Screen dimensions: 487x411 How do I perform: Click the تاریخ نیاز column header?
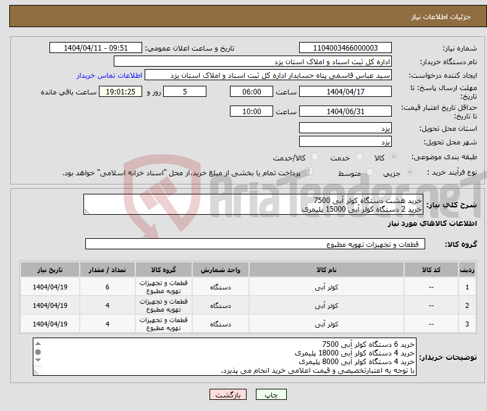(x=50, y=270)
